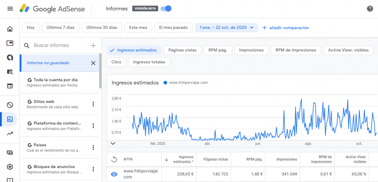The width and height of the screenshot is (378, 182).
Task: Open the Feedback sidebar icon
Action: (10, 180)
